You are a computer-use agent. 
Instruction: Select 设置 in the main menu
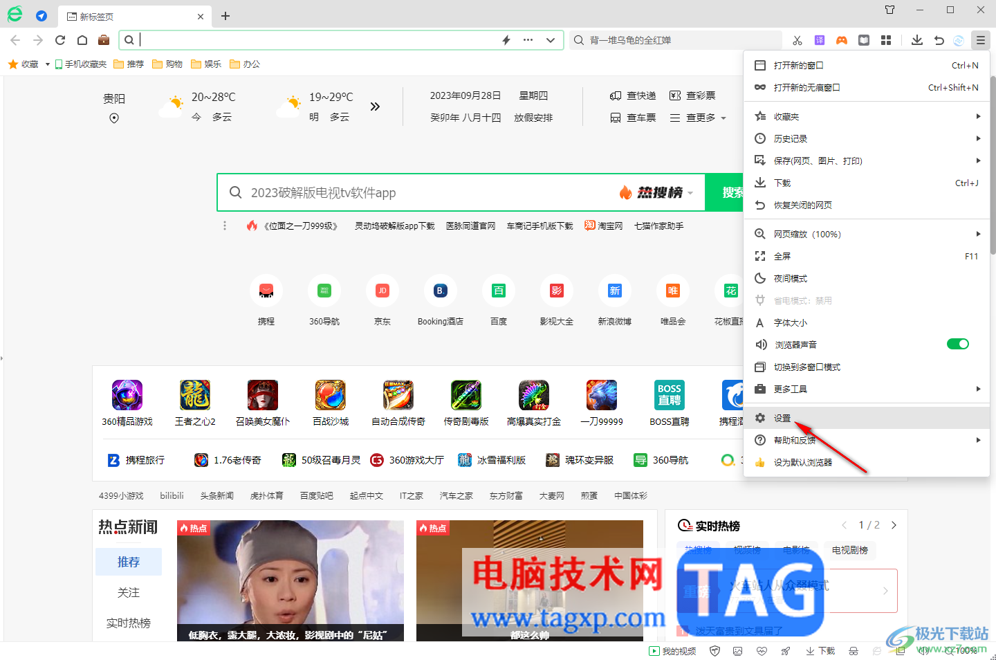pos(867,418)
